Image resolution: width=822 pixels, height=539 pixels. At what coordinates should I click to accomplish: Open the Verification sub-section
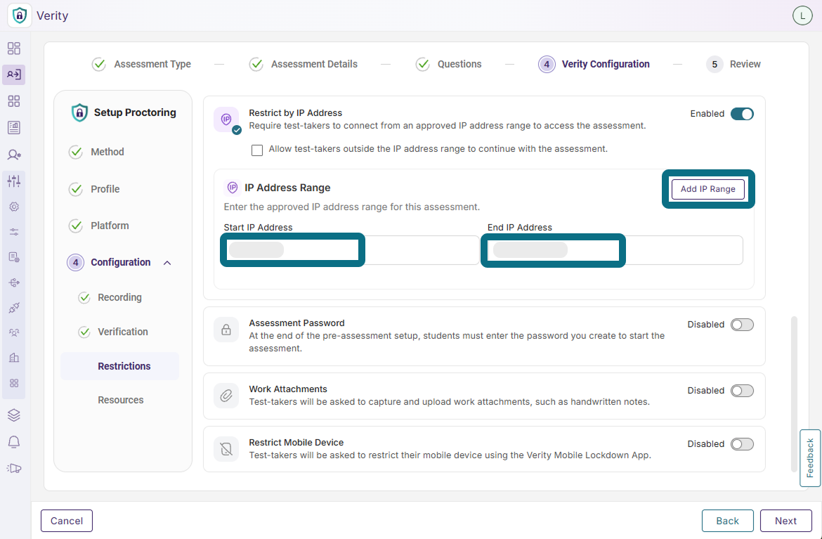coord(113,332)
